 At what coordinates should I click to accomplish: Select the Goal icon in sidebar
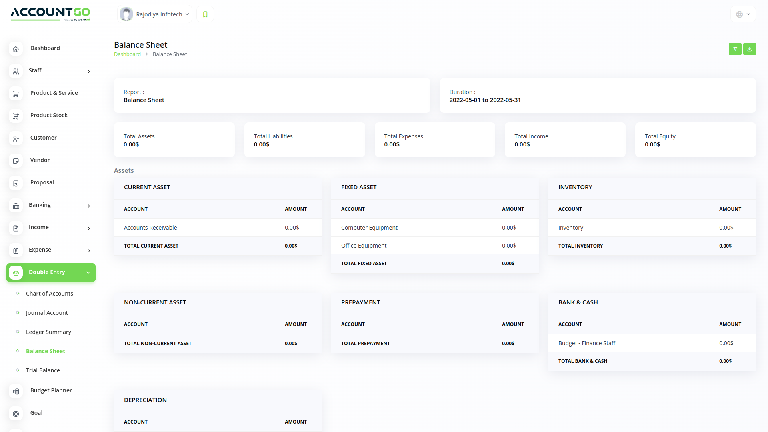[16, 414]
